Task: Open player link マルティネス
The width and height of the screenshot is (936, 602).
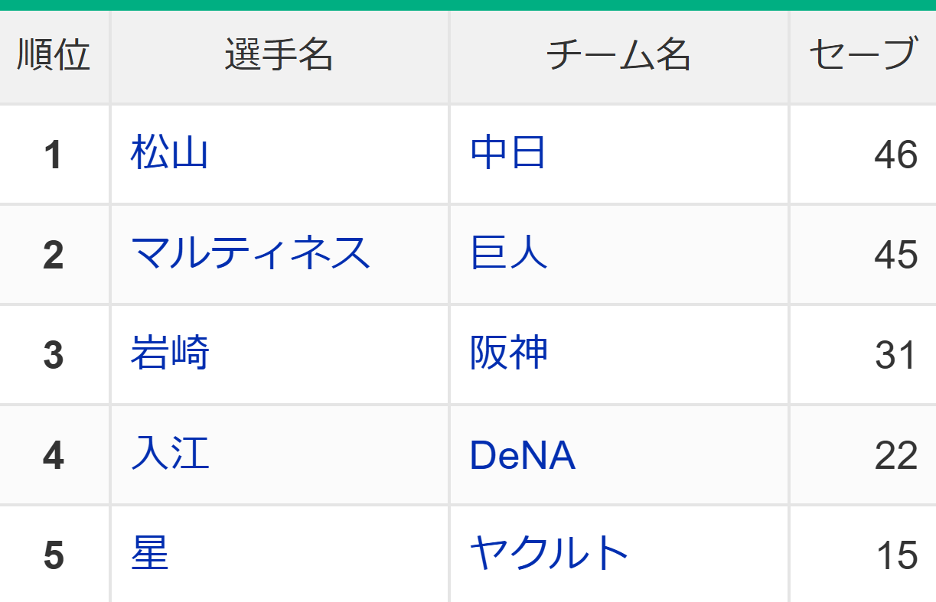Action: coord(250,253)
